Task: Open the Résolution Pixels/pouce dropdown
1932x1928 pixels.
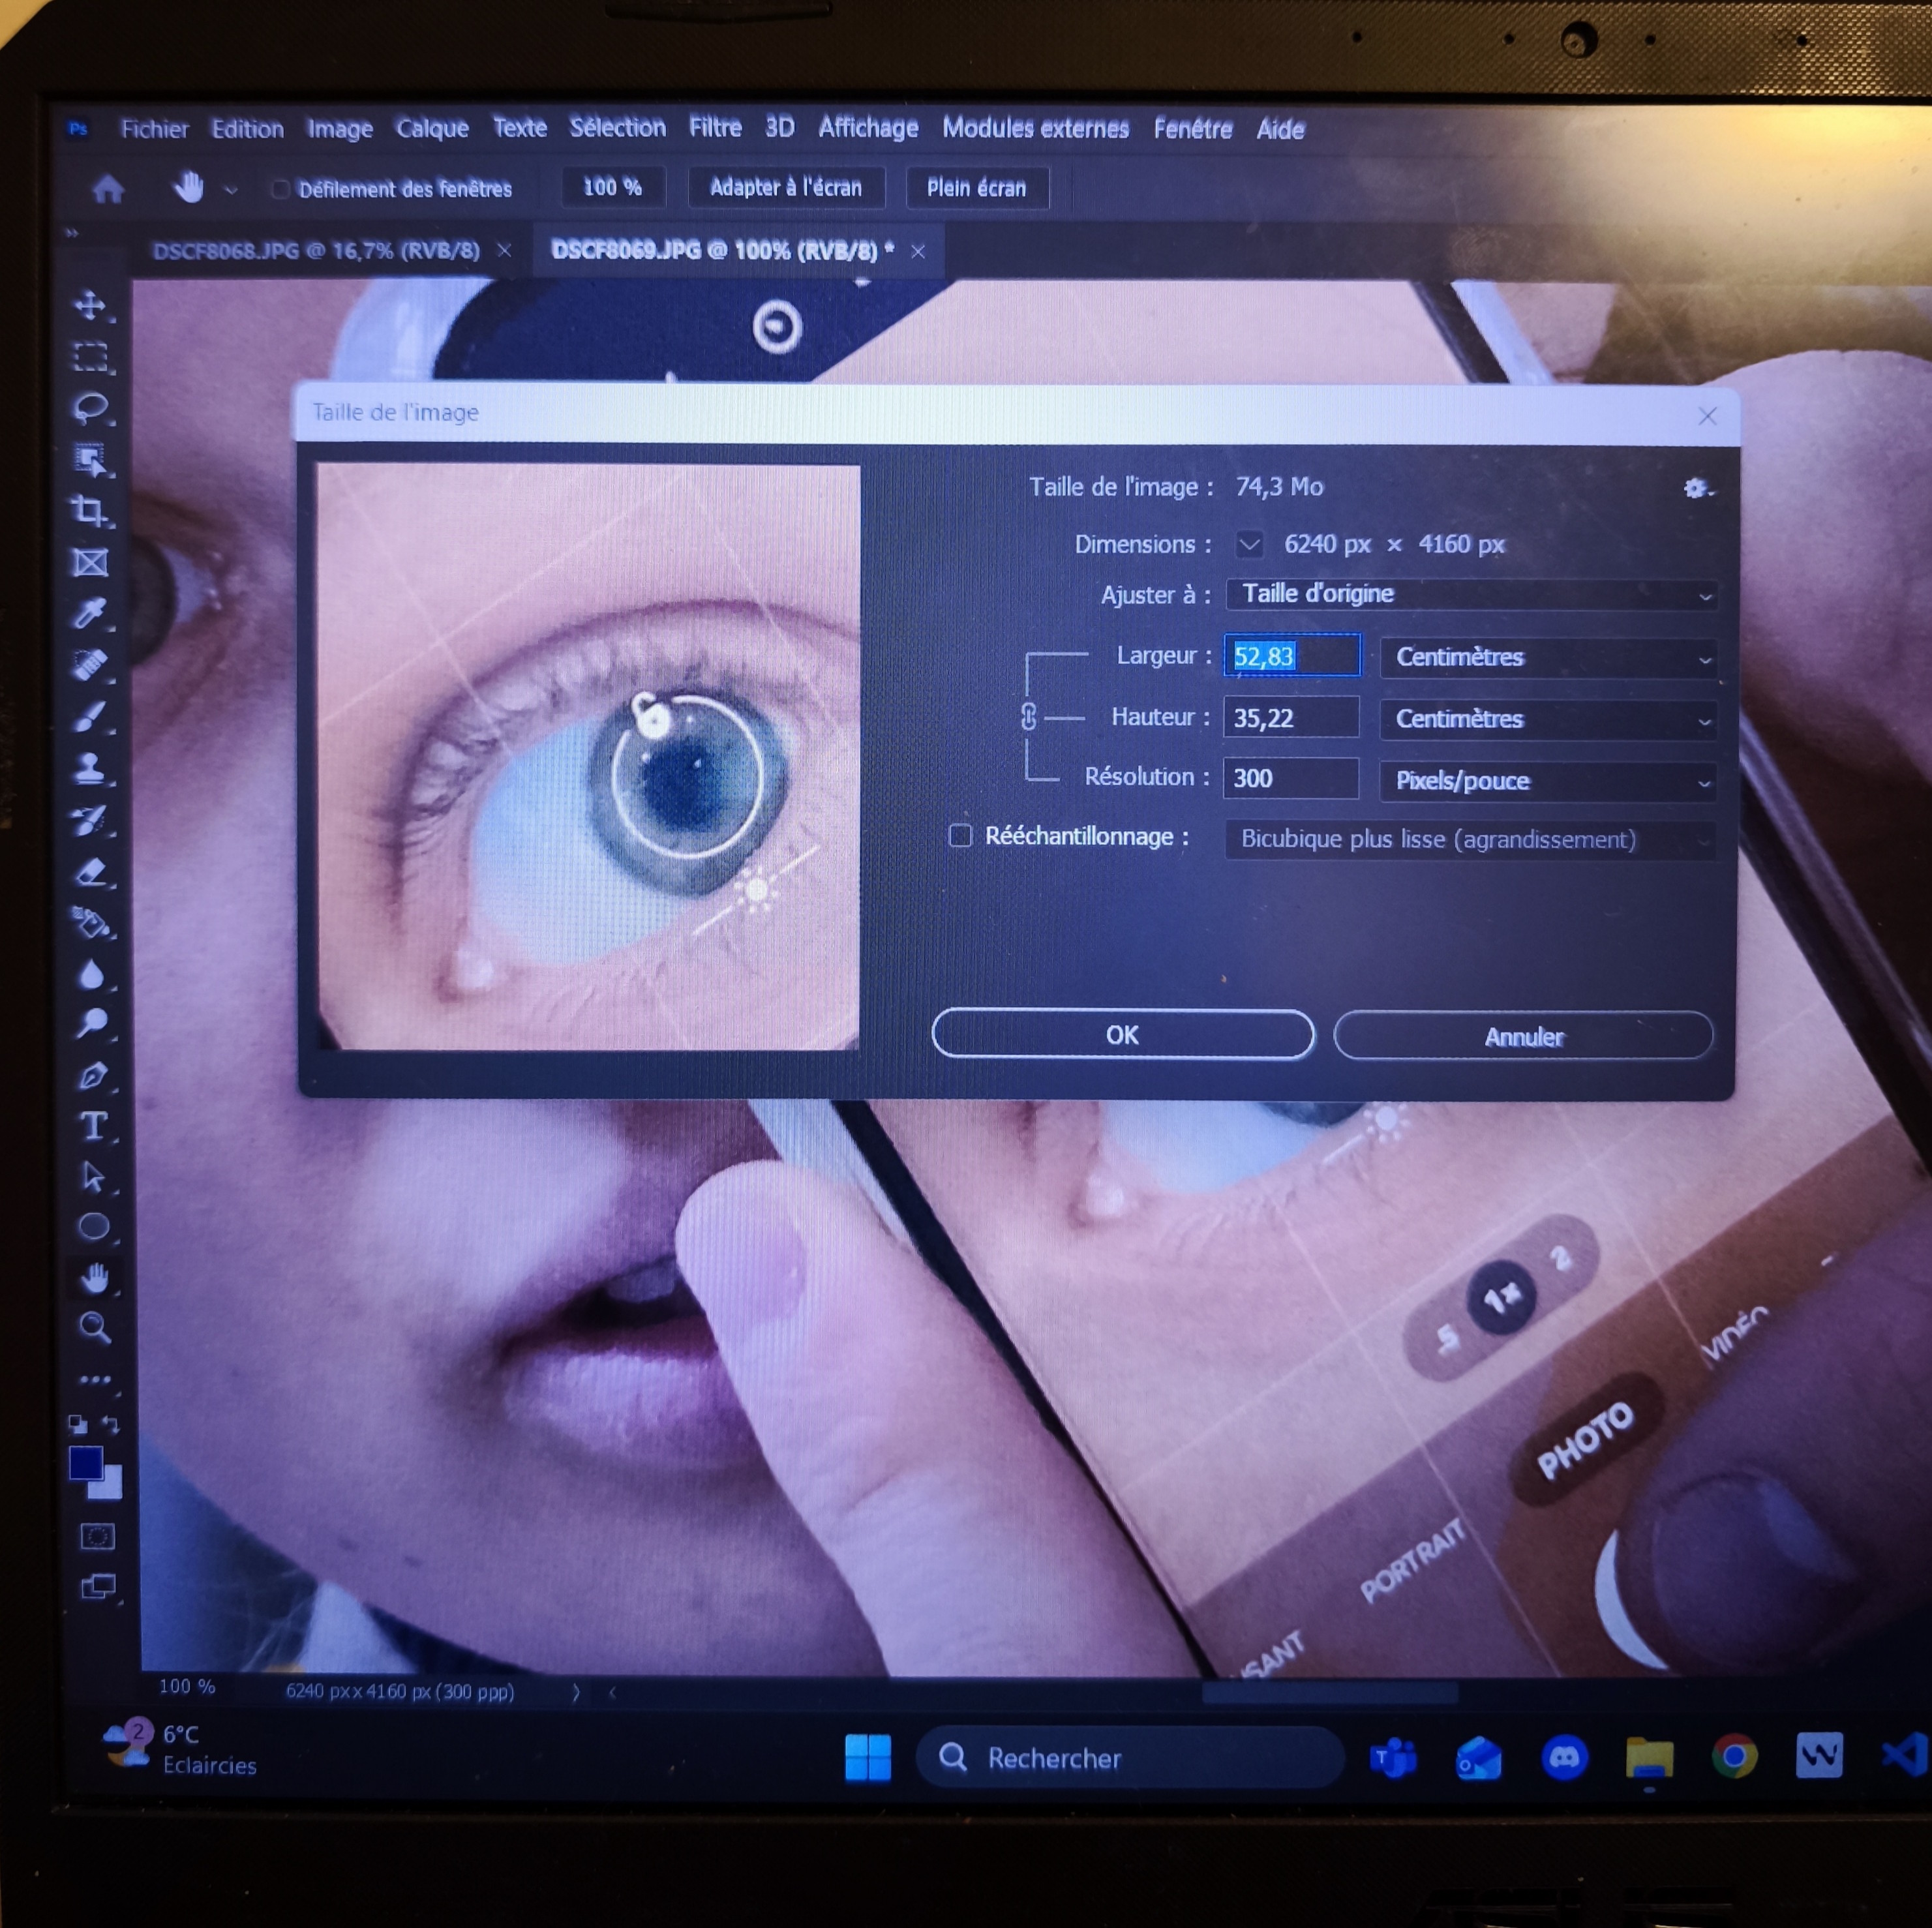Action: tap(1548, 781)
